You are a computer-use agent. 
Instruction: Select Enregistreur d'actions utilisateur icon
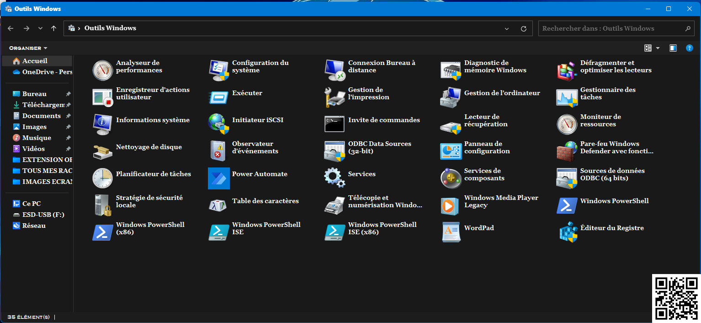pos(102,97)
